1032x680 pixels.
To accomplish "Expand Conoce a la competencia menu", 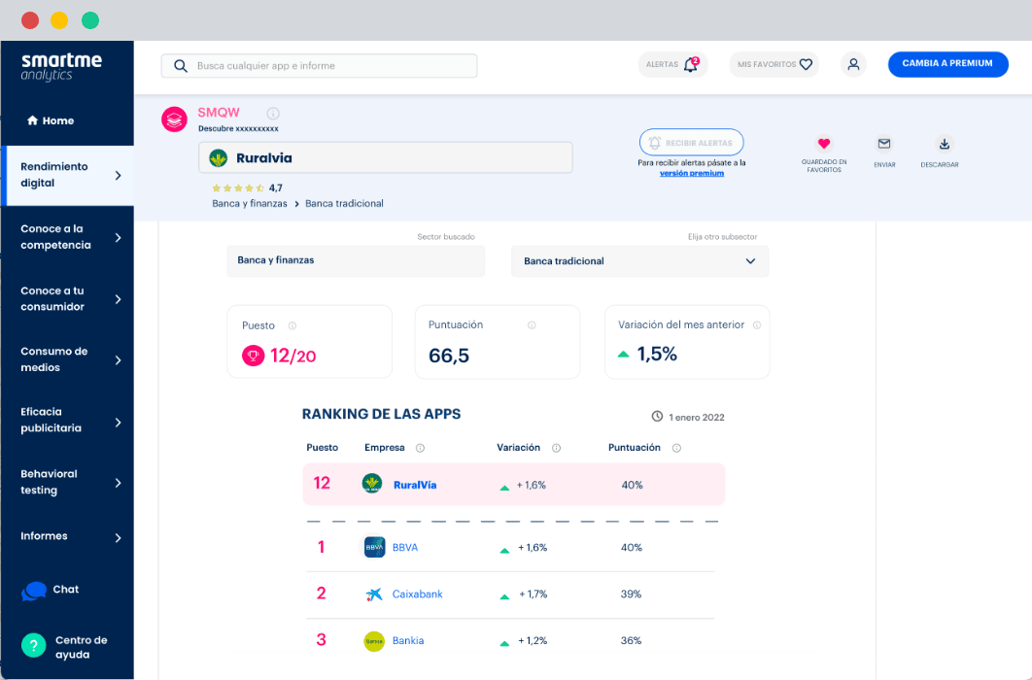I will tap(119, 237).
